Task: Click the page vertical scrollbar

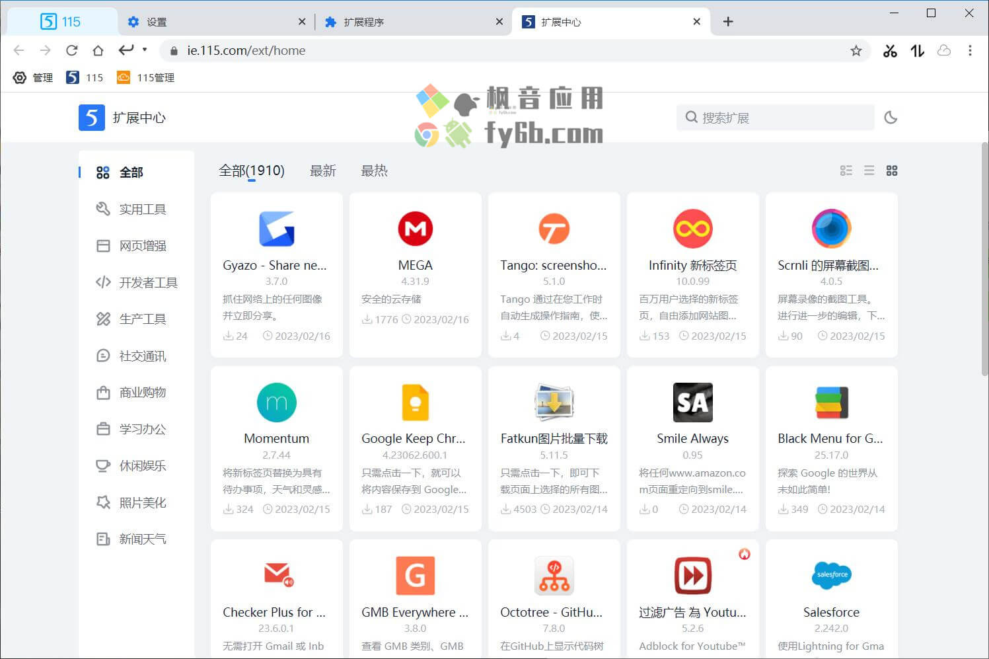Action: point(984,259)
